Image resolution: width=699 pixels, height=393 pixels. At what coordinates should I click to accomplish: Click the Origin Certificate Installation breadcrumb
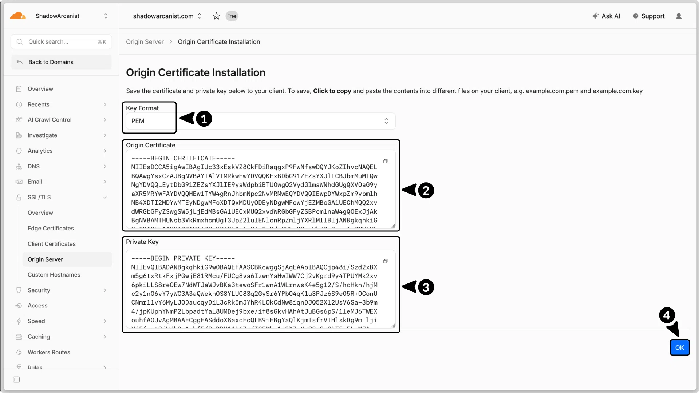tap(219, 42)
